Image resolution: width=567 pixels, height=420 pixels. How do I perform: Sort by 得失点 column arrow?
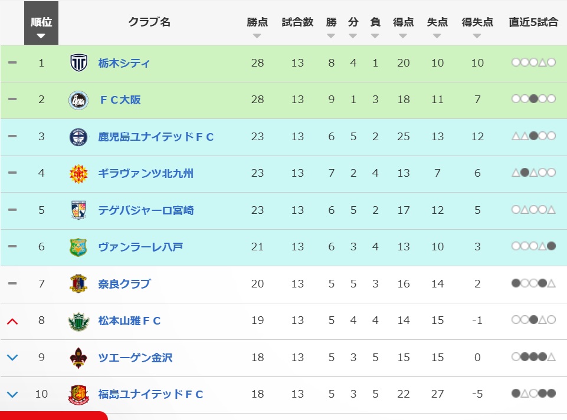477,36
